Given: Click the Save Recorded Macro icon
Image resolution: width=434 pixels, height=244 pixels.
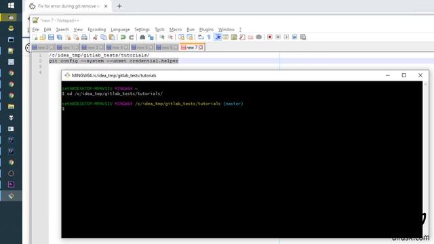Looking at the screenshot, I should (303, 37).
